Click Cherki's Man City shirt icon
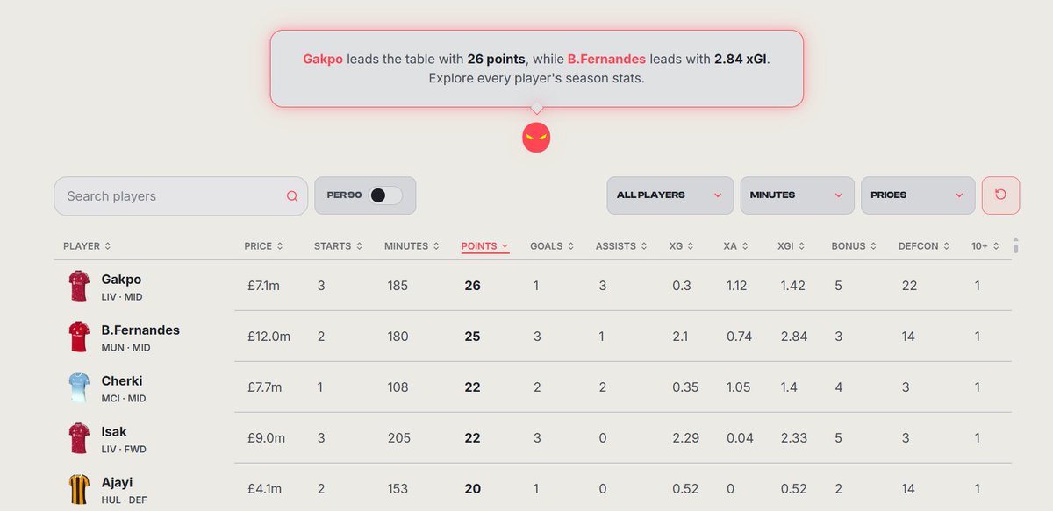 (79, 387)
